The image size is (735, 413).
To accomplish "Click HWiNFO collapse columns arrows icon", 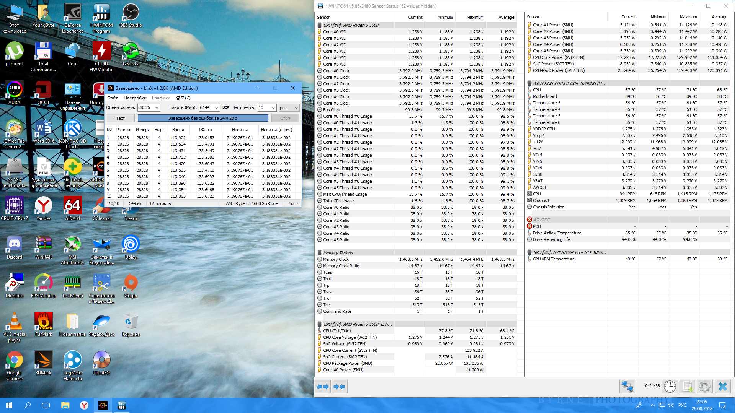I will click(x=339, y=387).
